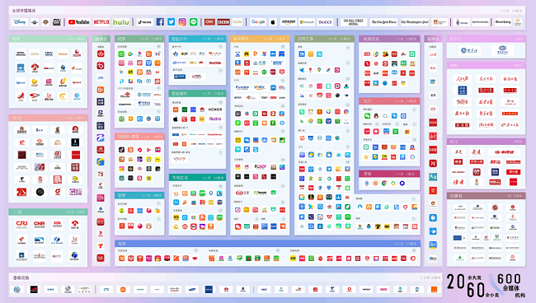Select the Netflix logo
This screenshot has width=536, height=303.
pos(101,22)
